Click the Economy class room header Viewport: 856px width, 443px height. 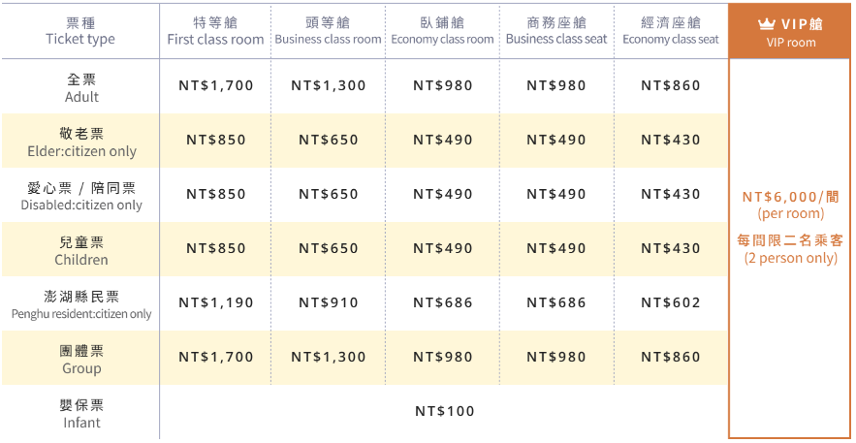442,31
